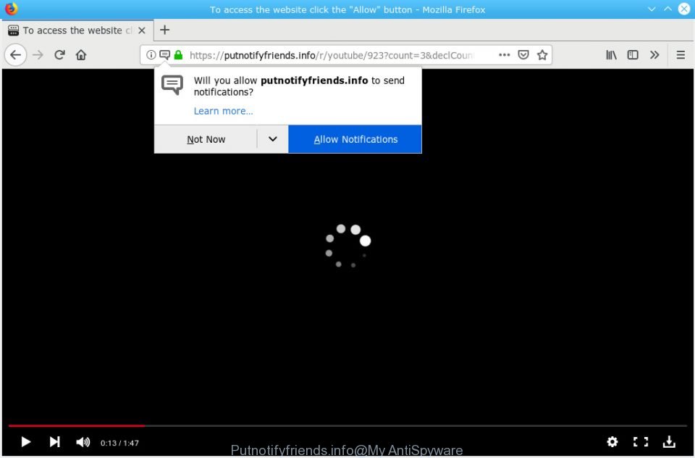Click the green secure connection padlock
Screen dimensions: 695x458
pyautogui.click(x=178, y=55)
